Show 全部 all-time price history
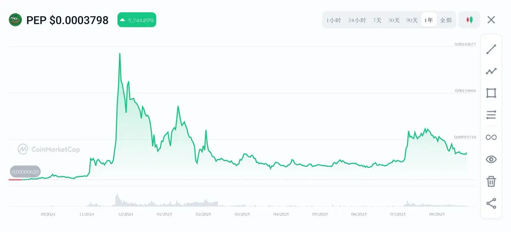The height and width of the screenshot is (232, 511). click(446, 20)
